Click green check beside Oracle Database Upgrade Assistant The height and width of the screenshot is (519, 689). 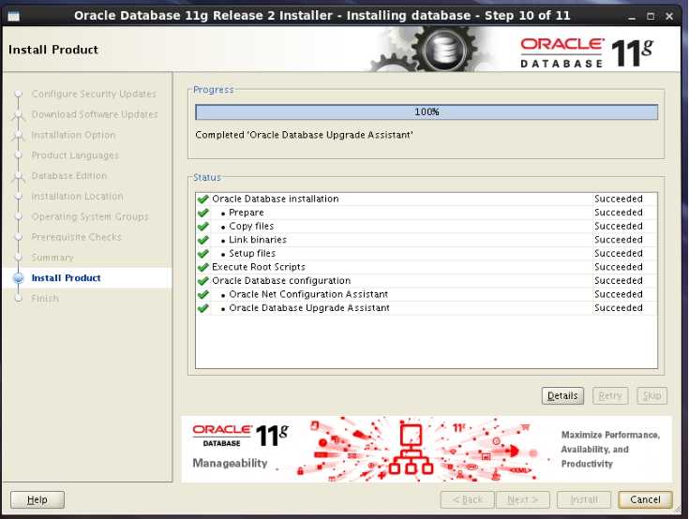coord(203,308)
